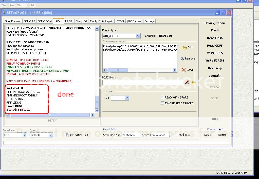
Task: Click the MISC files browse folder icon
Action: pyautogui.click(x=193, y=83)
